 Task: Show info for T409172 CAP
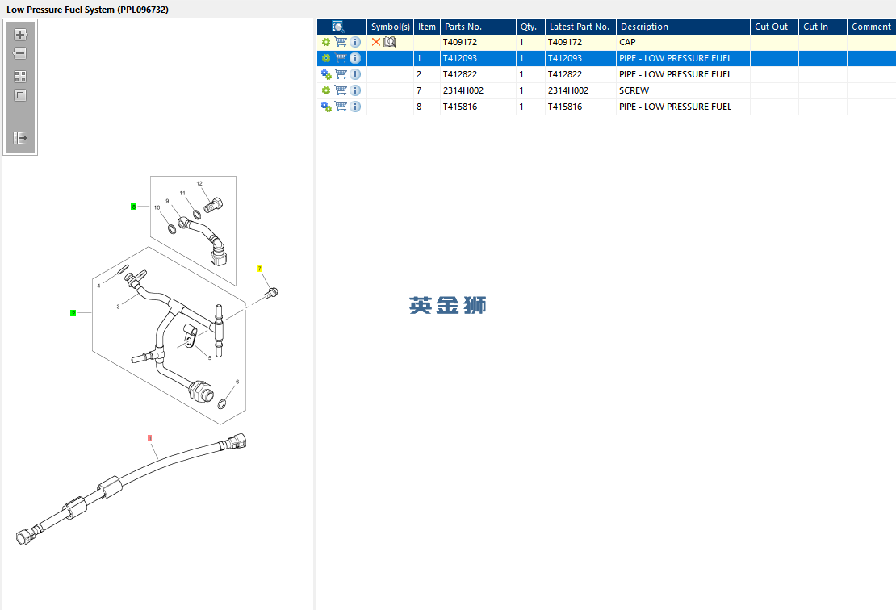[355, 42]
